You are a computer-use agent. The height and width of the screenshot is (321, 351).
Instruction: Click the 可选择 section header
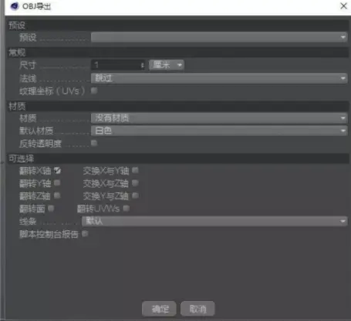178,159
